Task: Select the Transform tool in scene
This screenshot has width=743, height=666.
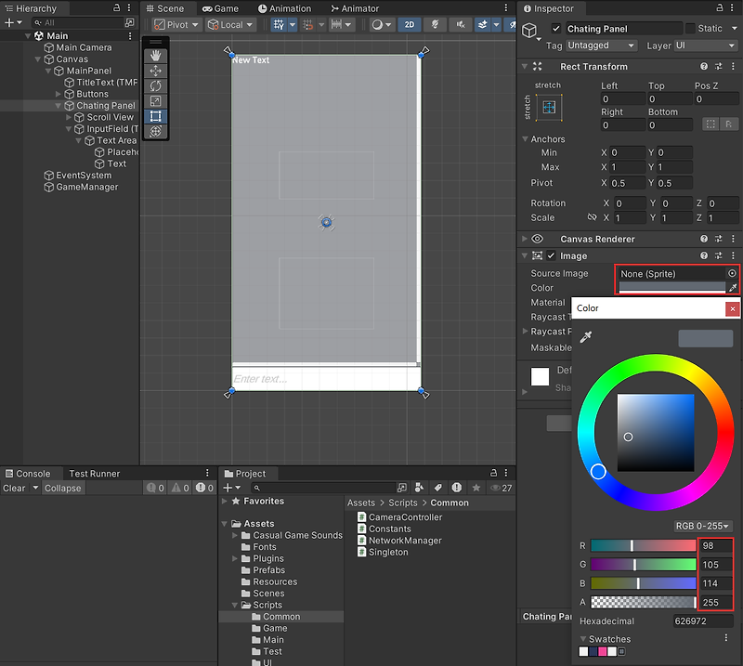Action: 155,131
